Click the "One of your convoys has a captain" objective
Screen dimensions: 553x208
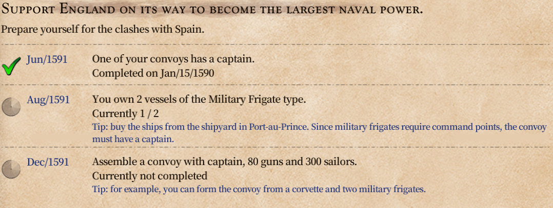pyautogui.click(x=173, y=59)
